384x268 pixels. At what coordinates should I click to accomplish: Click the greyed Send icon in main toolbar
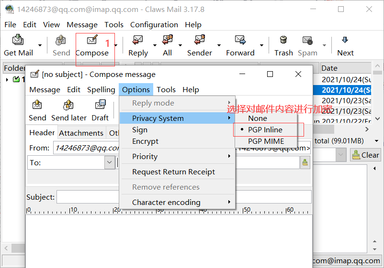(60, 40)
